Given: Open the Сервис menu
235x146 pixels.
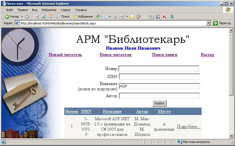Looking at the screenshot, I should [x=66, y=10].
